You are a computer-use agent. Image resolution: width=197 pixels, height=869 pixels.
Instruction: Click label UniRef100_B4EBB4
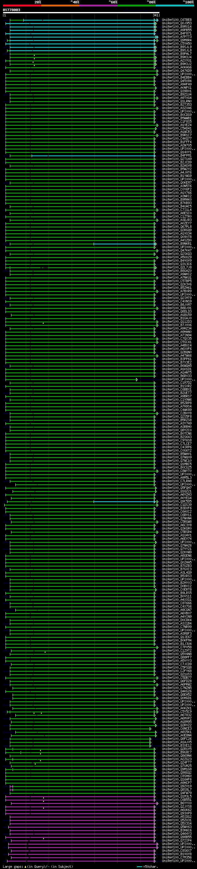[177, 78]
